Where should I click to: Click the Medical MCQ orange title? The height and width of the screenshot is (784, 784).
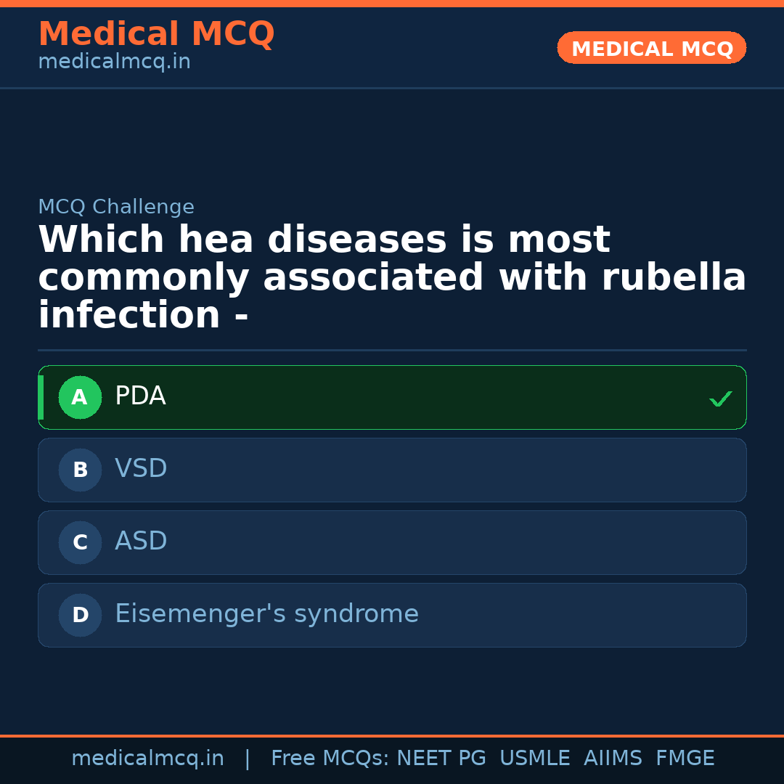pyautogui.click(x=156, y=34)
